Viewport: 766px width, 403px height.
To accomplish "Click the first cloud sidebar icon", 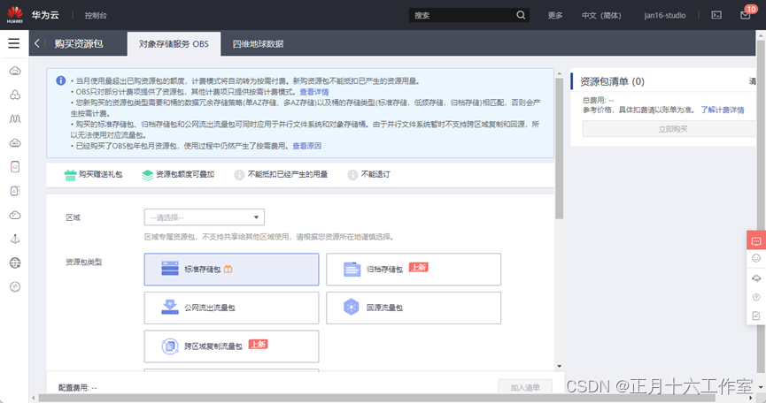I will click(x=15, y=72).
